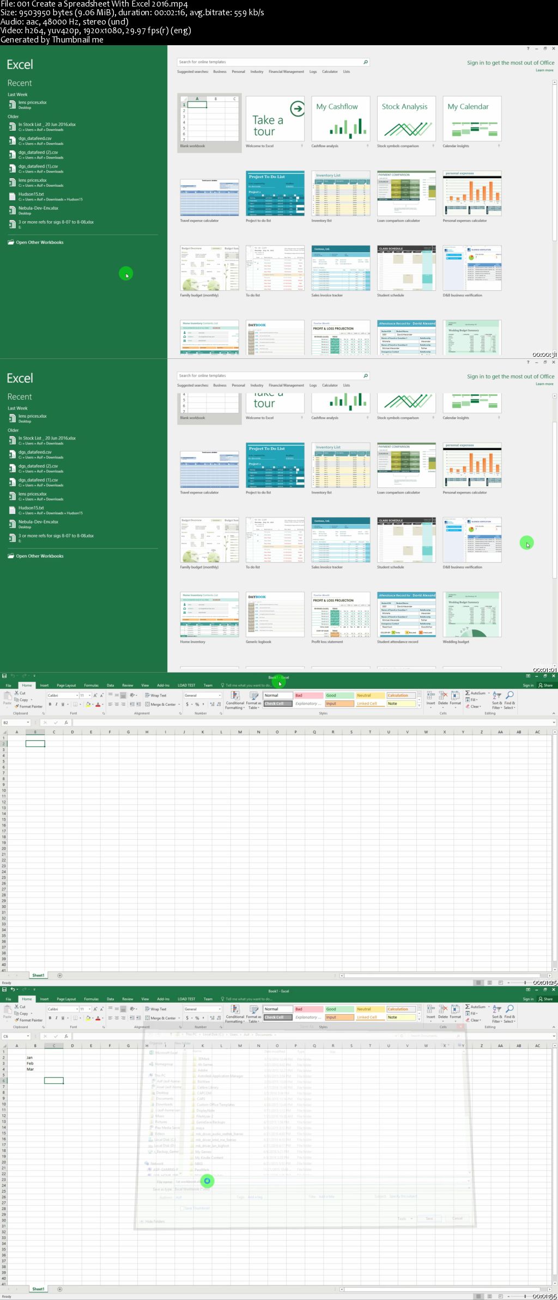Click Increase Font Size icon in third frame

[95, 695]
